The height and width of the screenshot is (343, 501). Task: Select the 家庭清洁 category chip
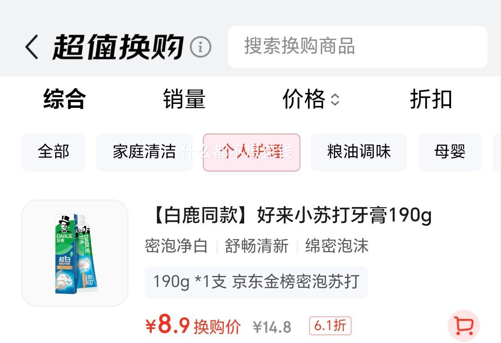click(144, 152)
